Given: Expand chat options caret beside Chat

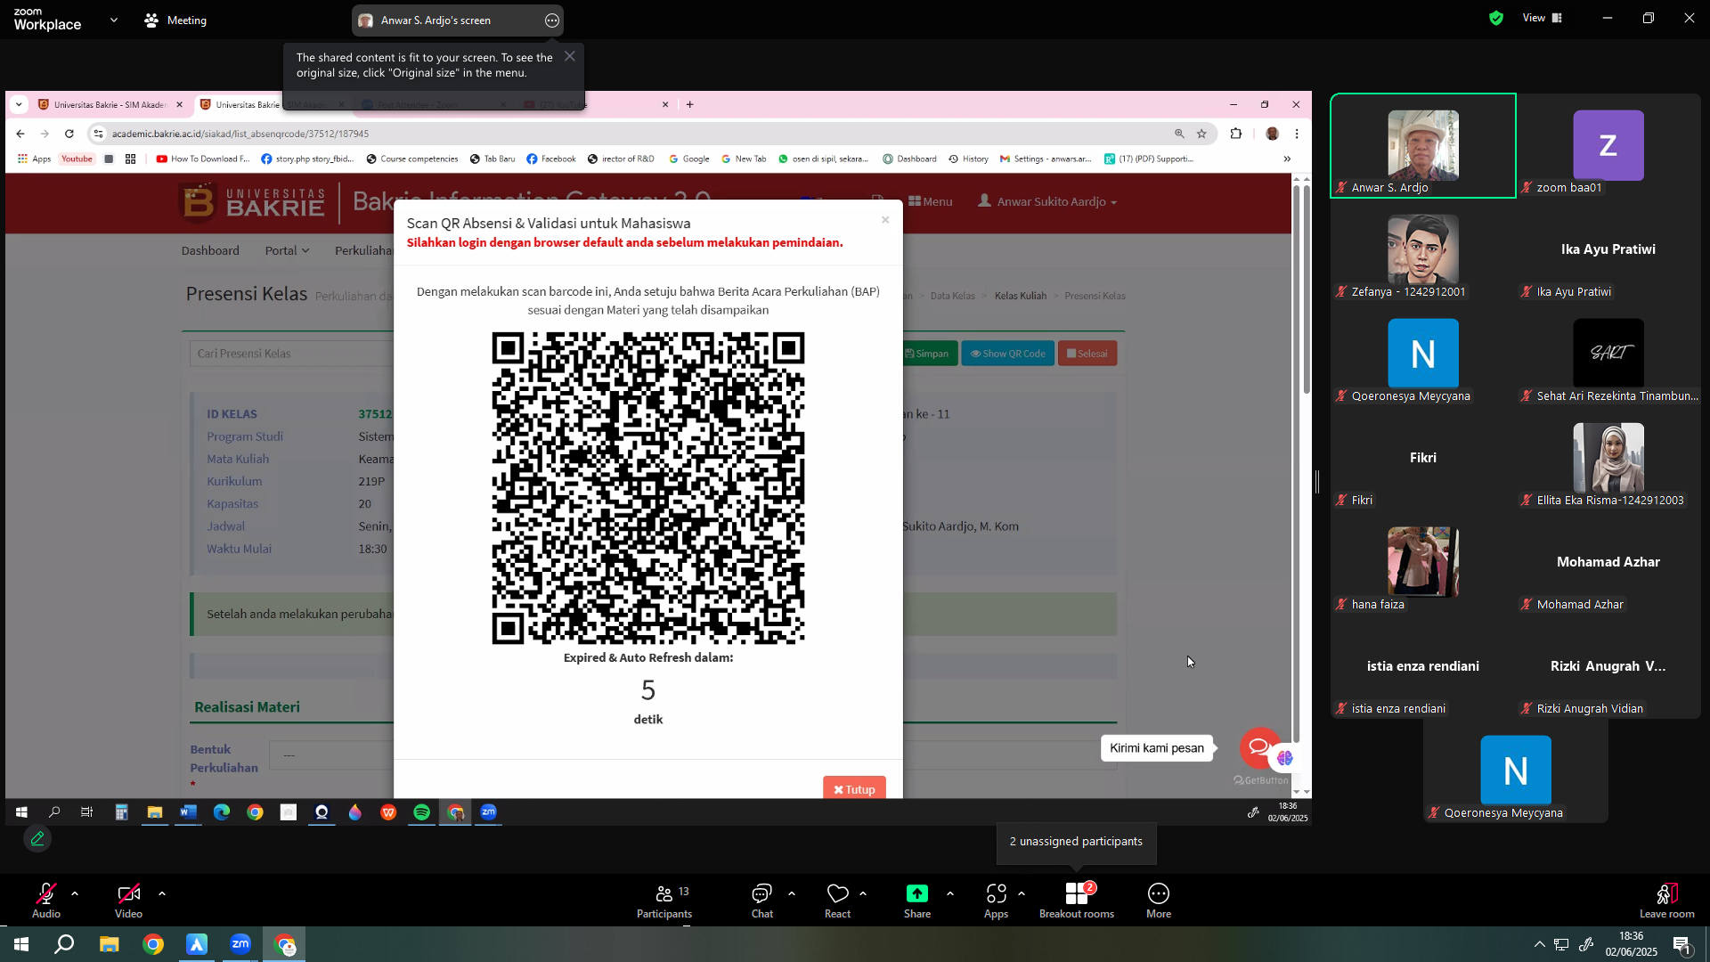Looking at the screenshot, I should [x=792, y=893].
